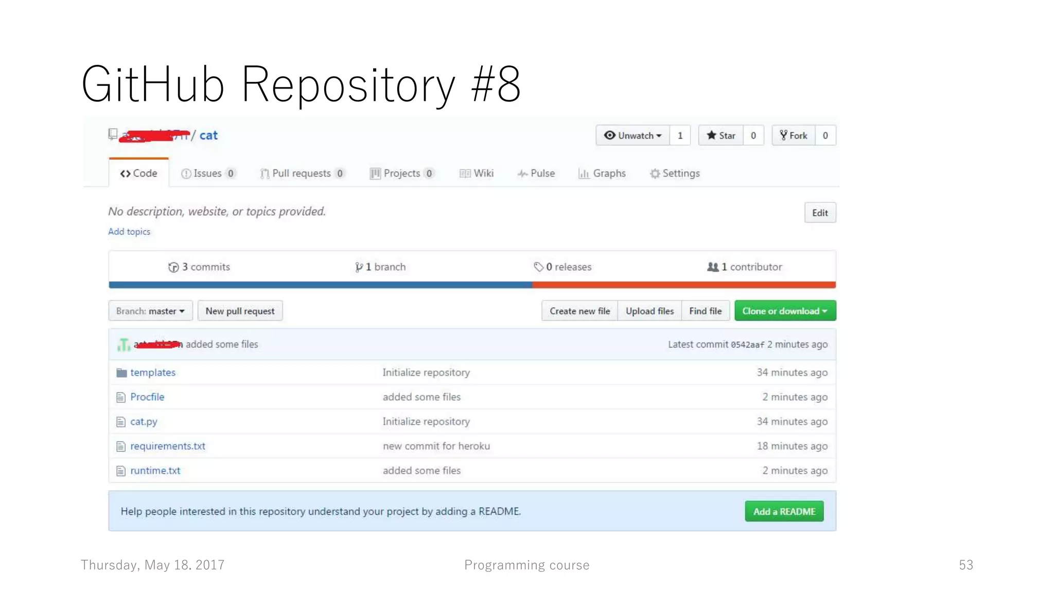Open the Graphs tab
Screen dimensions: 1054x593
[x=602, y=173]
